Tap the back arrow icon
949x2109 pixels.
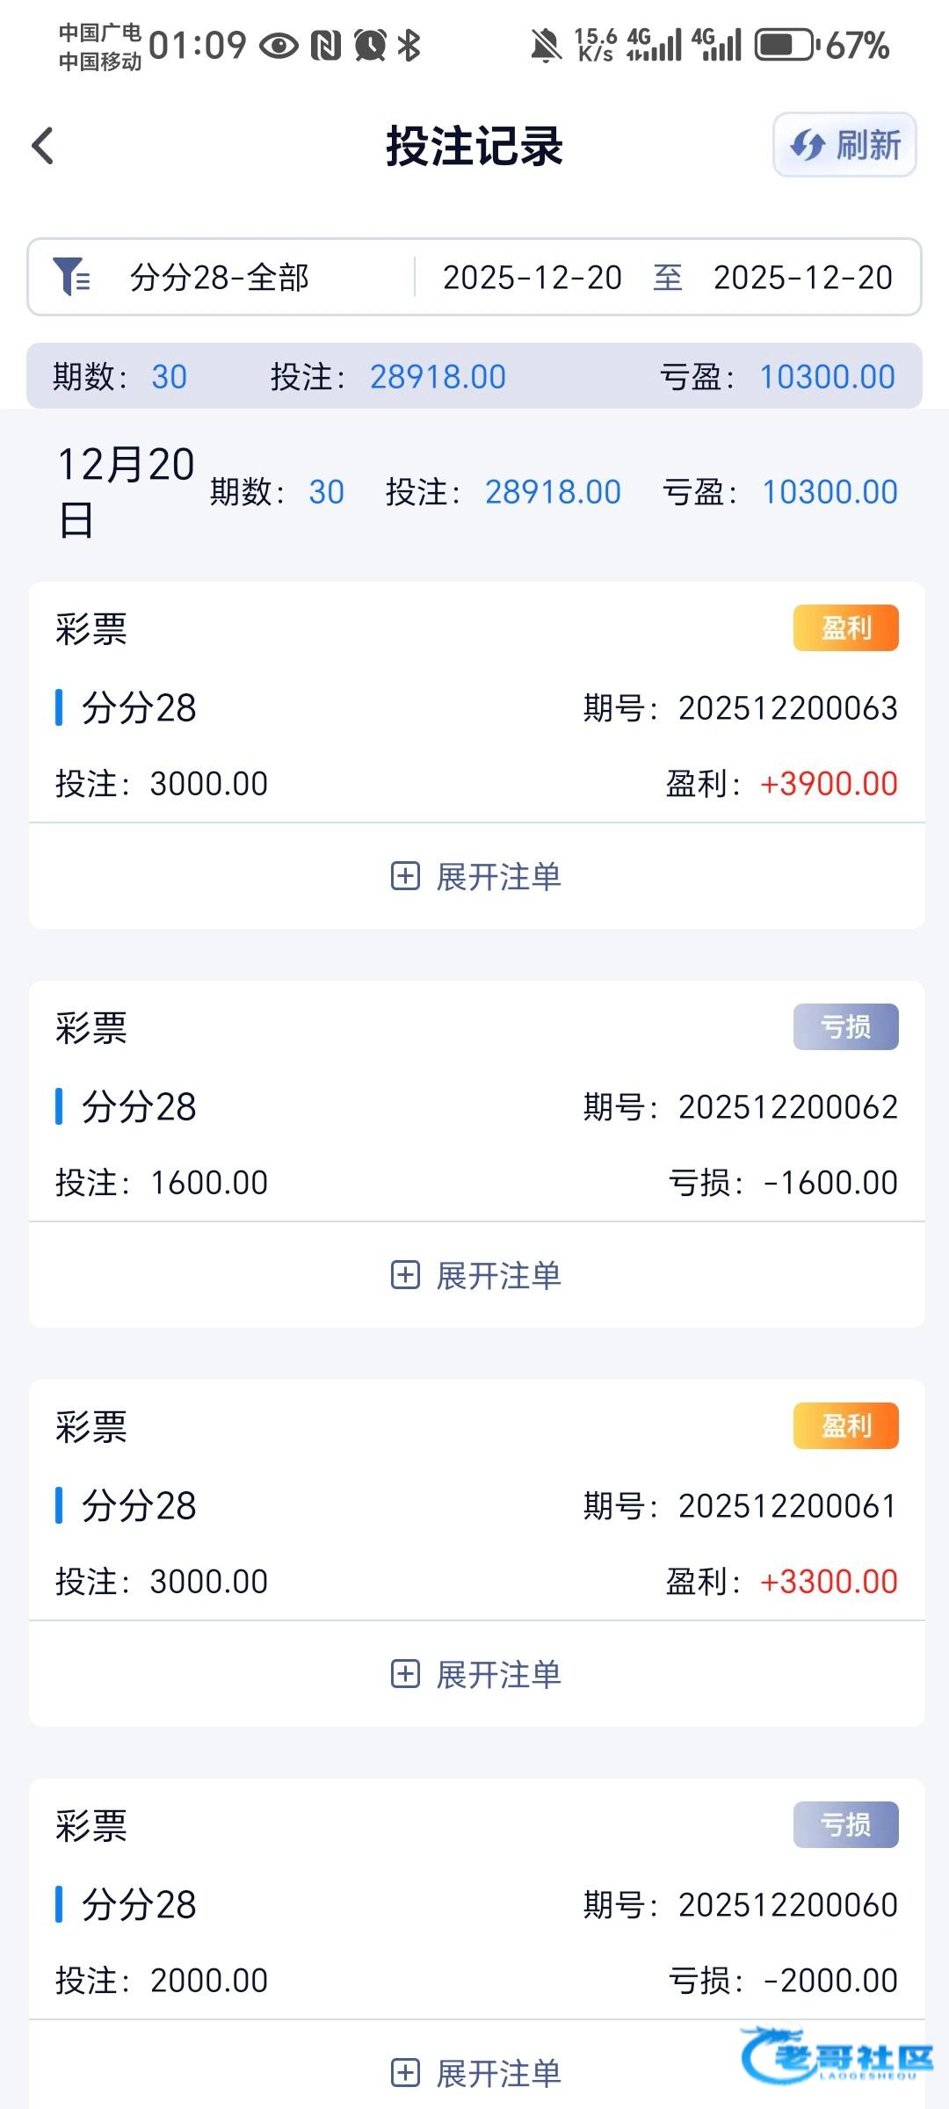[x=42, y=146]
